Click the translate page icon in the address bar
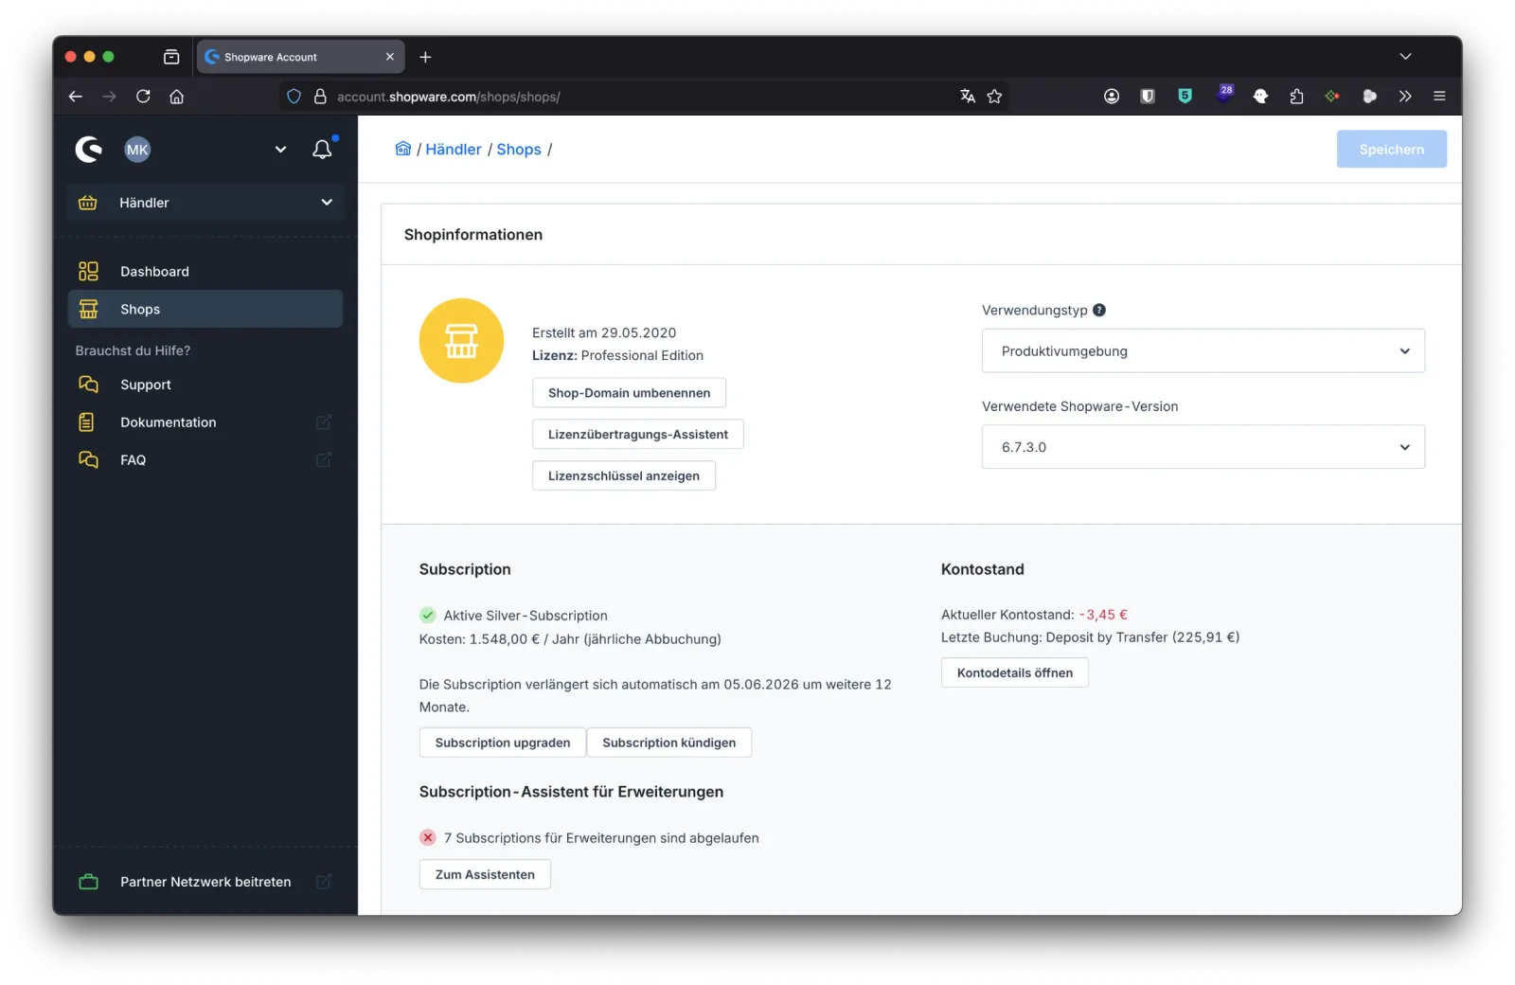1515x985 pixels. pos(967,96)
